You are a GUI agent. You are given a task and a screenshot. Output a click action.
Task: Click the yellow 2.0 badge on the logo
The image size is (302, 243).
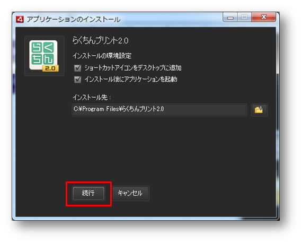pos(50,68)
